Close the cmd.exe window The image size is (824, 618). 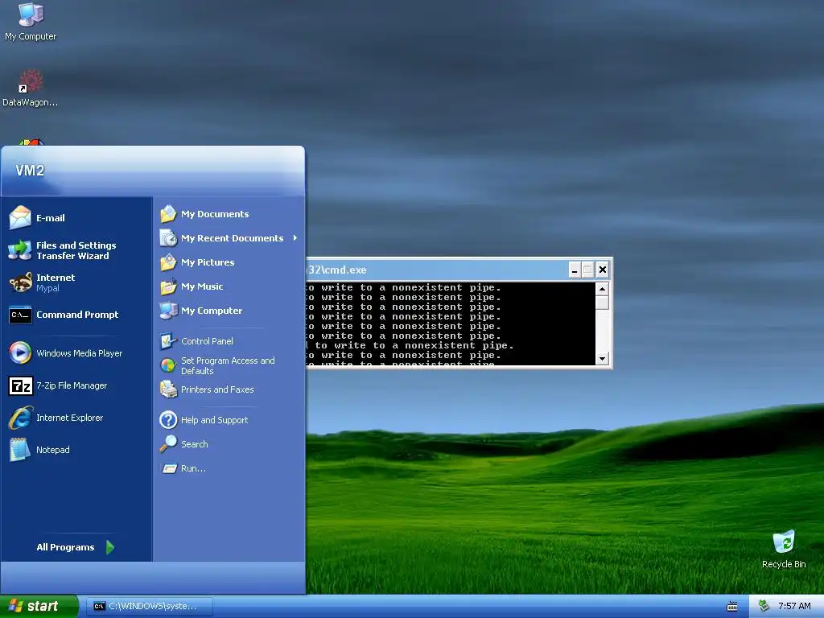603,270
